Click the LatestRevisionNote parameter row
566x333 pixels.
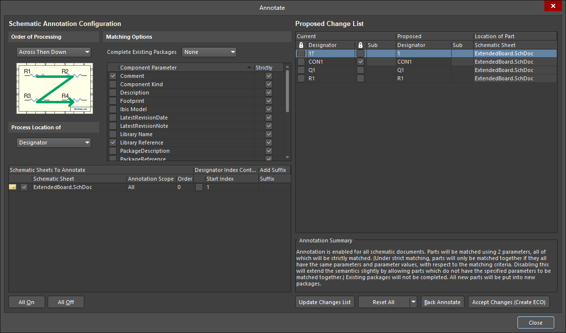click(x=196, y=126)
